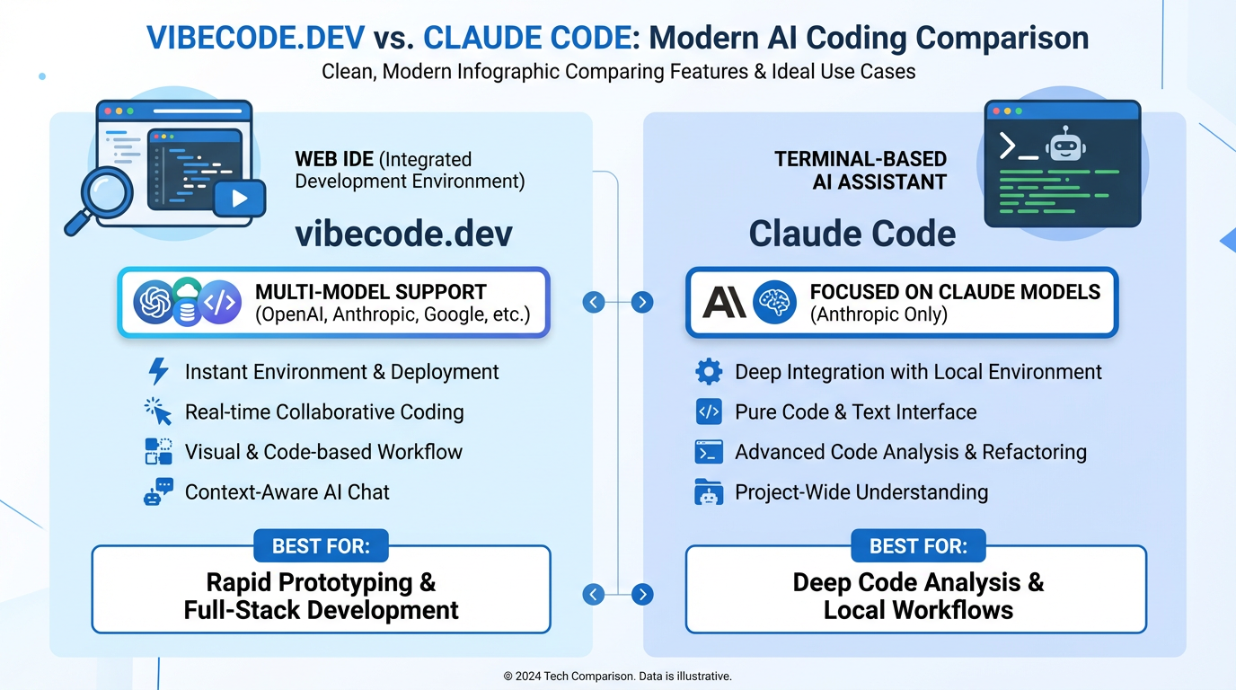
Task: Click the BEST FOR button on left panel
Action: click(x=321, y=545)
